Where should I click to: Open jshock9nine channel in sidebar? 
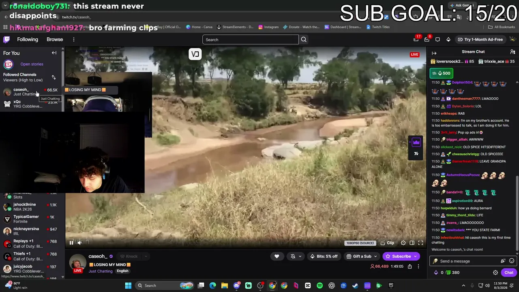click(x=31, y=207)
